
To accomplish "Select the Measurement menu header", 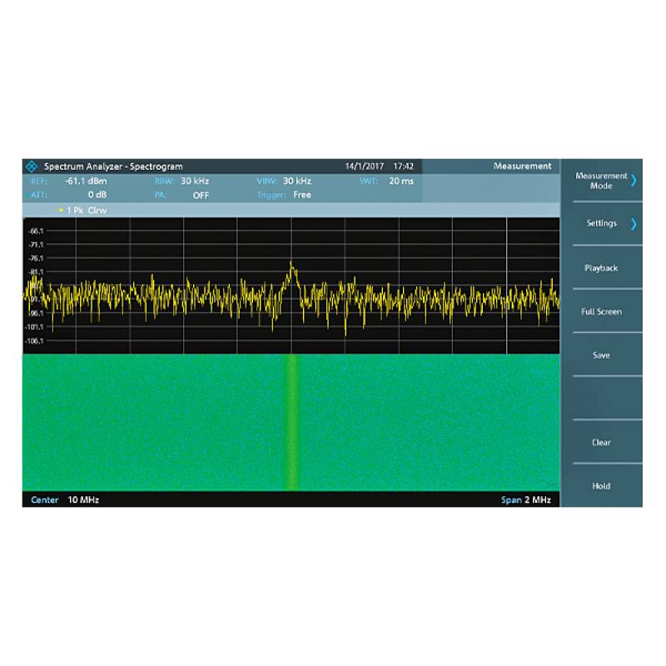I will click(x=522, y=166).
